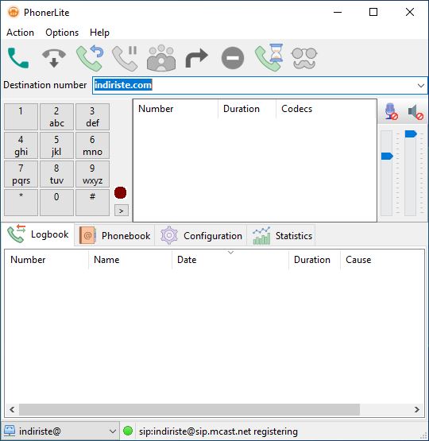
Task: Sort logbook by Cause column
Action: 382,260
